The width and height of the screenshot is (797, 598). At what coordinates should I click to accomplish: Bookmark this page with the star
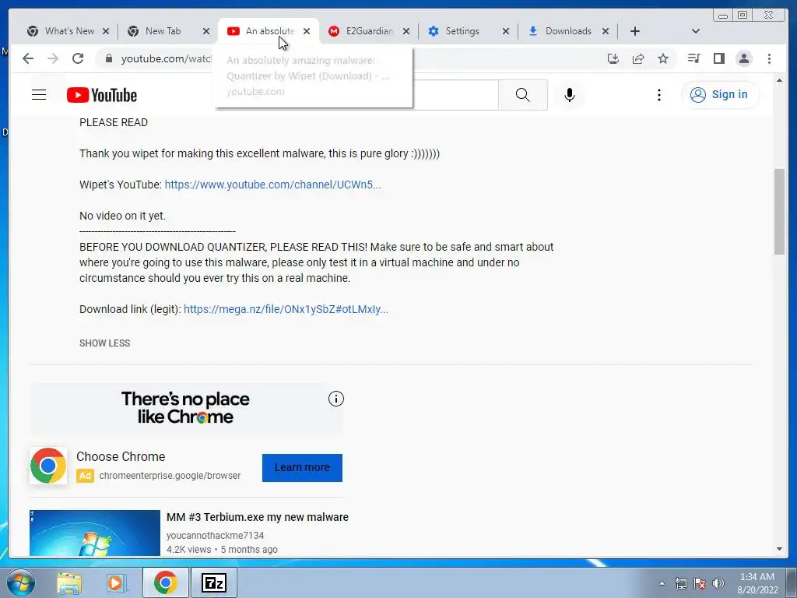click(663, 58)
